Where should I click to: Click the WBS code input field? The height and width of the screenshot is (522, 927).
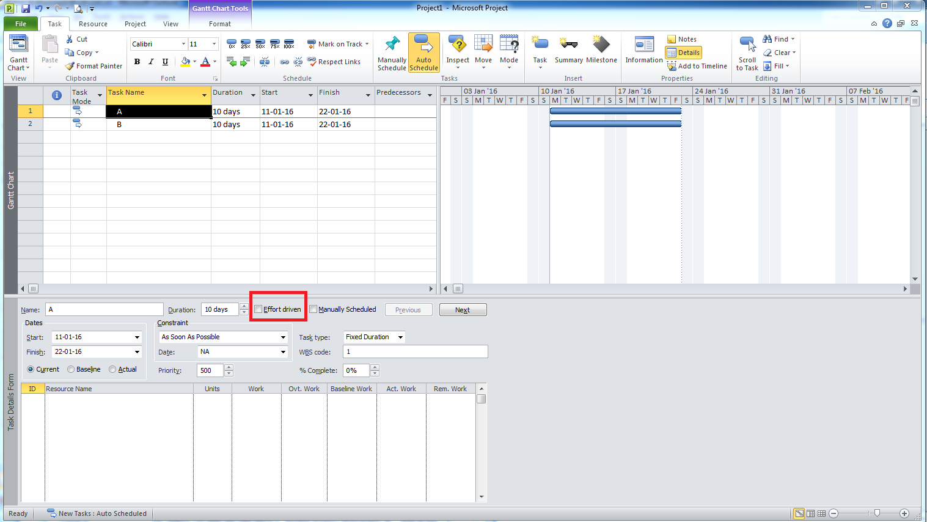coord(416,352)
